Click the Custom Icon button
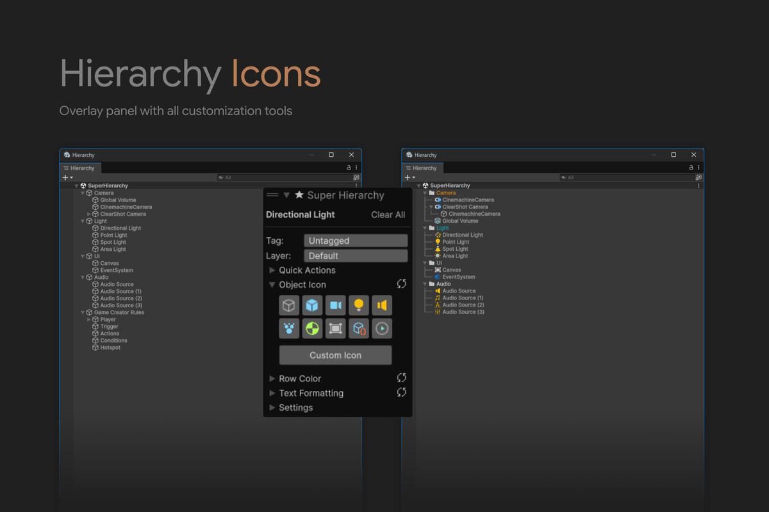Screen dimensions: 769x512 pos(335,355)
